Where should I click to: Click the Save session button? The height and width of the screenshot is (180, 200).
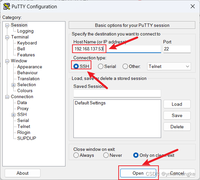point(177,115)
